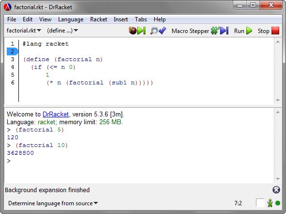Image resolution: width=286 pixels, height=214 pixels.
Task: Dismiss the Background expansion finished message
Action: [276, 190]
